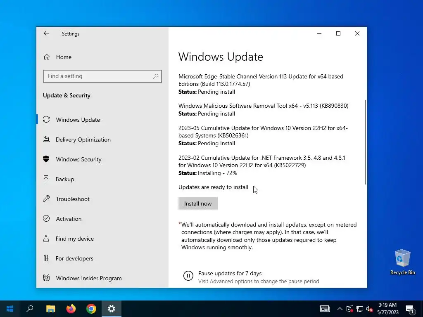Go to Delivery Optimization settings

click(102, 140)
